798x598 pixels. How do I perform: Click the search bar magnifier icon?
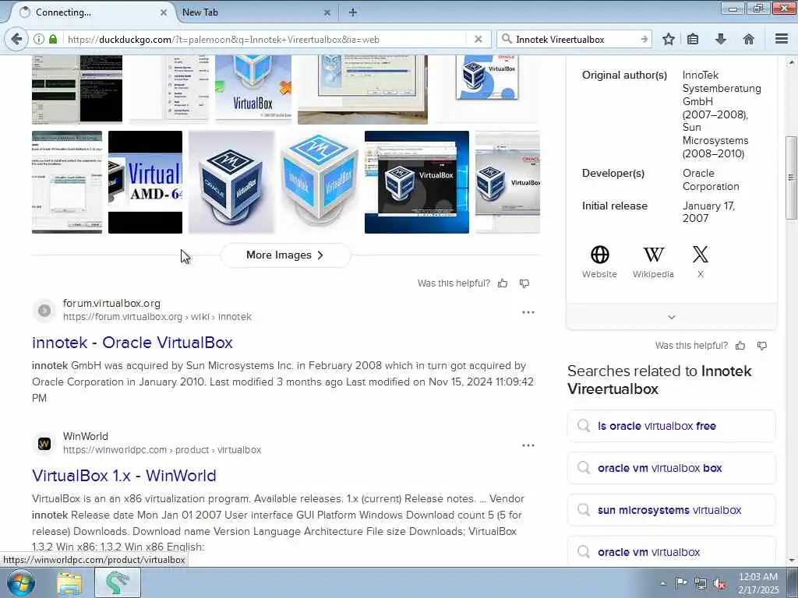tap(507, 39)
